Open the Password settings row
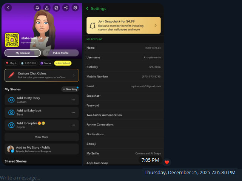This screenshot has width=242, height=181. (x=123, y=105)
